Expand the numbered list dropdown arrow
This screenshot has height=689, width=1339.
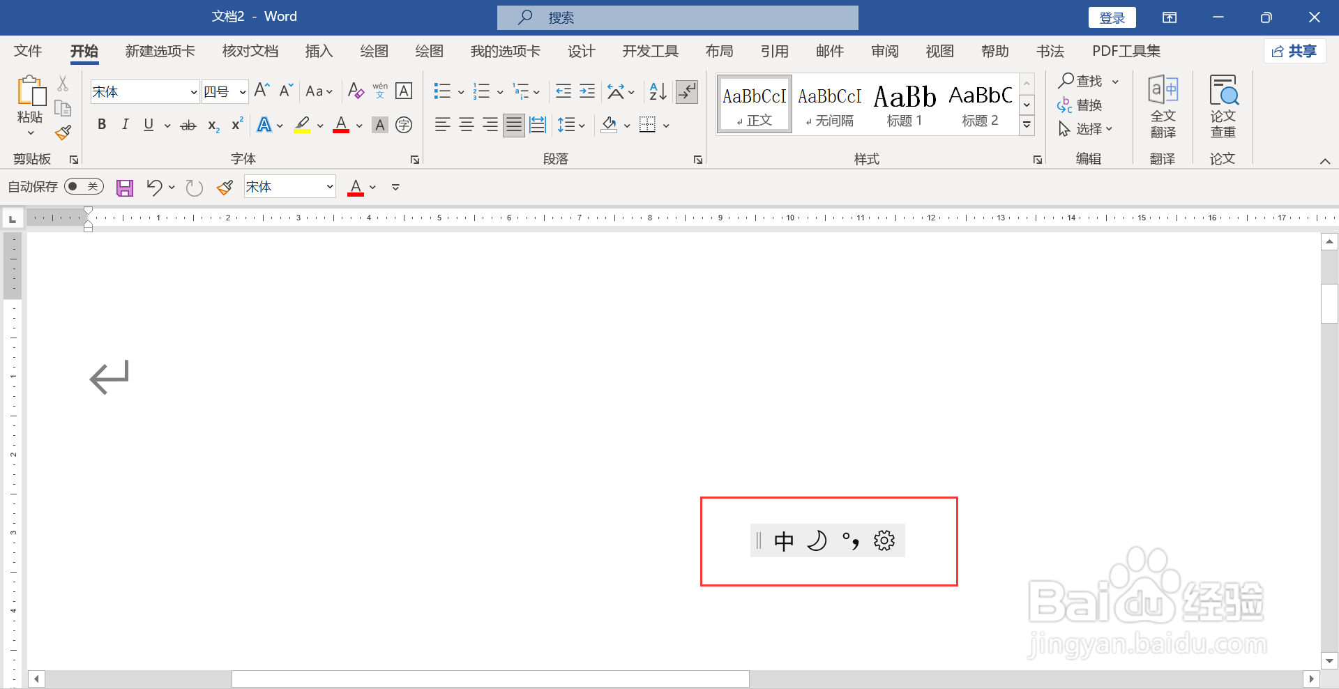point(500,91)
